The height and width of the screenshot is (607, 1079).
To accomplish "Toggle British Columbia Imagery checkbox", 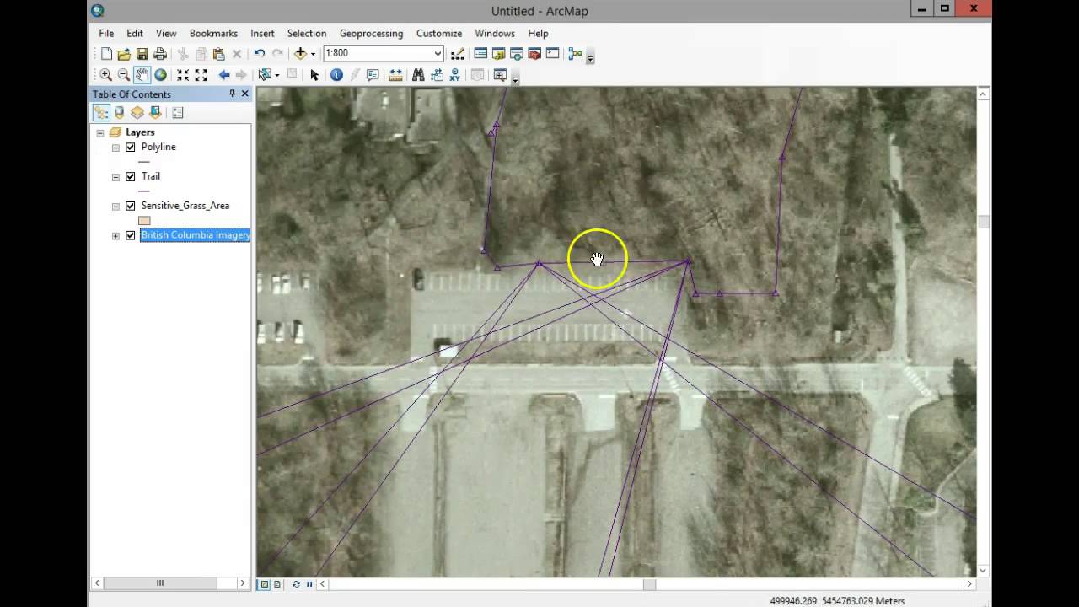I will click(x=131, y=235).
